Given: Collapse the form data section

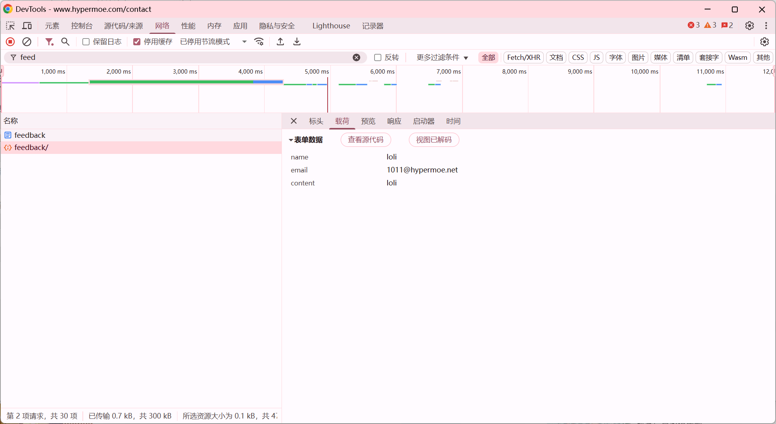Looking at the screenshot, I should (x=291, y=140).
